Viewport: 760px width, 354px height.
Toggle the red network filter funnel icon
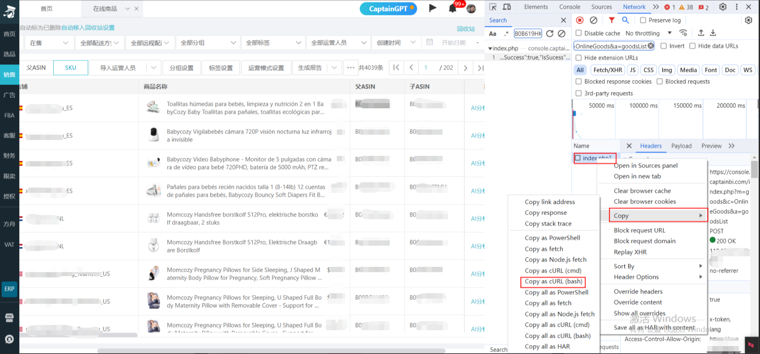611,20
